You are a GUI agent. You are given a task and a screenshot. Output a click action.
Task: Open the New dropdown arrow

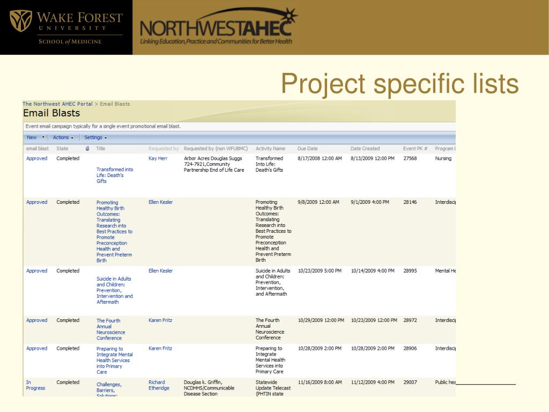pyautogui.click(x=43, y=137)
